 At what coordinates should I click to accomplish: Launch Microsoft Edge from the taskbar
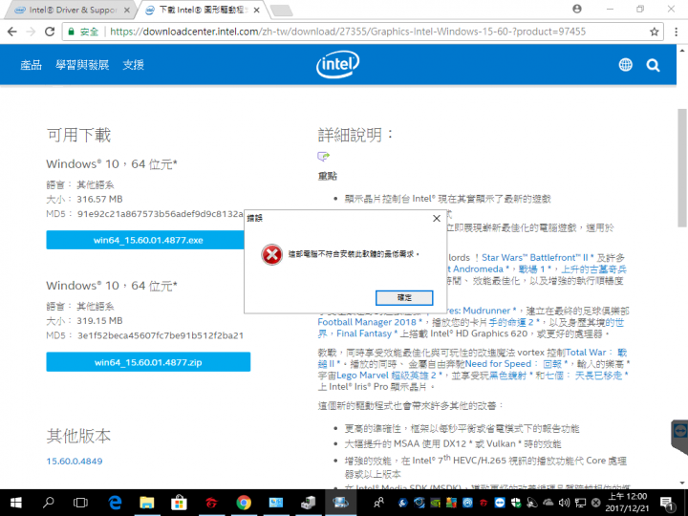click(115, 503)
